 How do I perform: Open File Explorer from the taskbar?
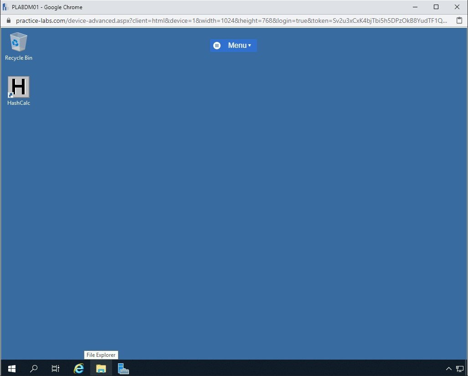pyautogui.click(x=101, y=368)
